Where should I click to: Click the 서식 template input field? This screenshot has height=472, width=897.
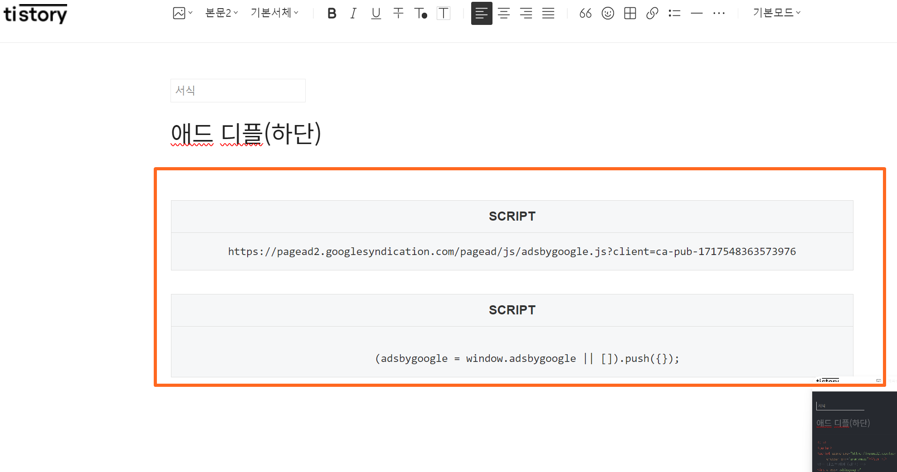click(x=238, y=90)
